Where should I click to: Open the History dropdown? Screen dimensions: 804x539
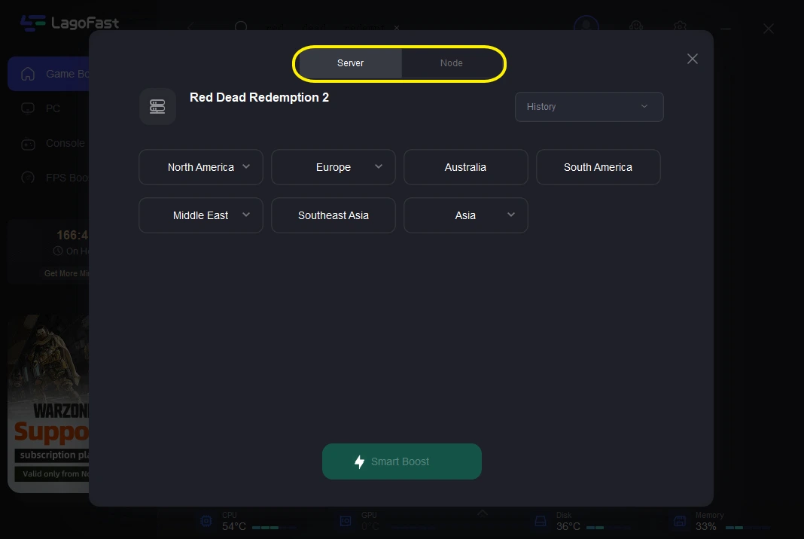coord(589,107)
